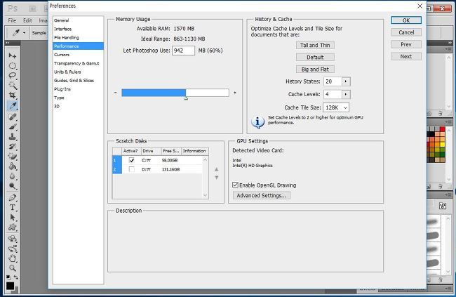Click the Big and Flat button

click(315, 70)
